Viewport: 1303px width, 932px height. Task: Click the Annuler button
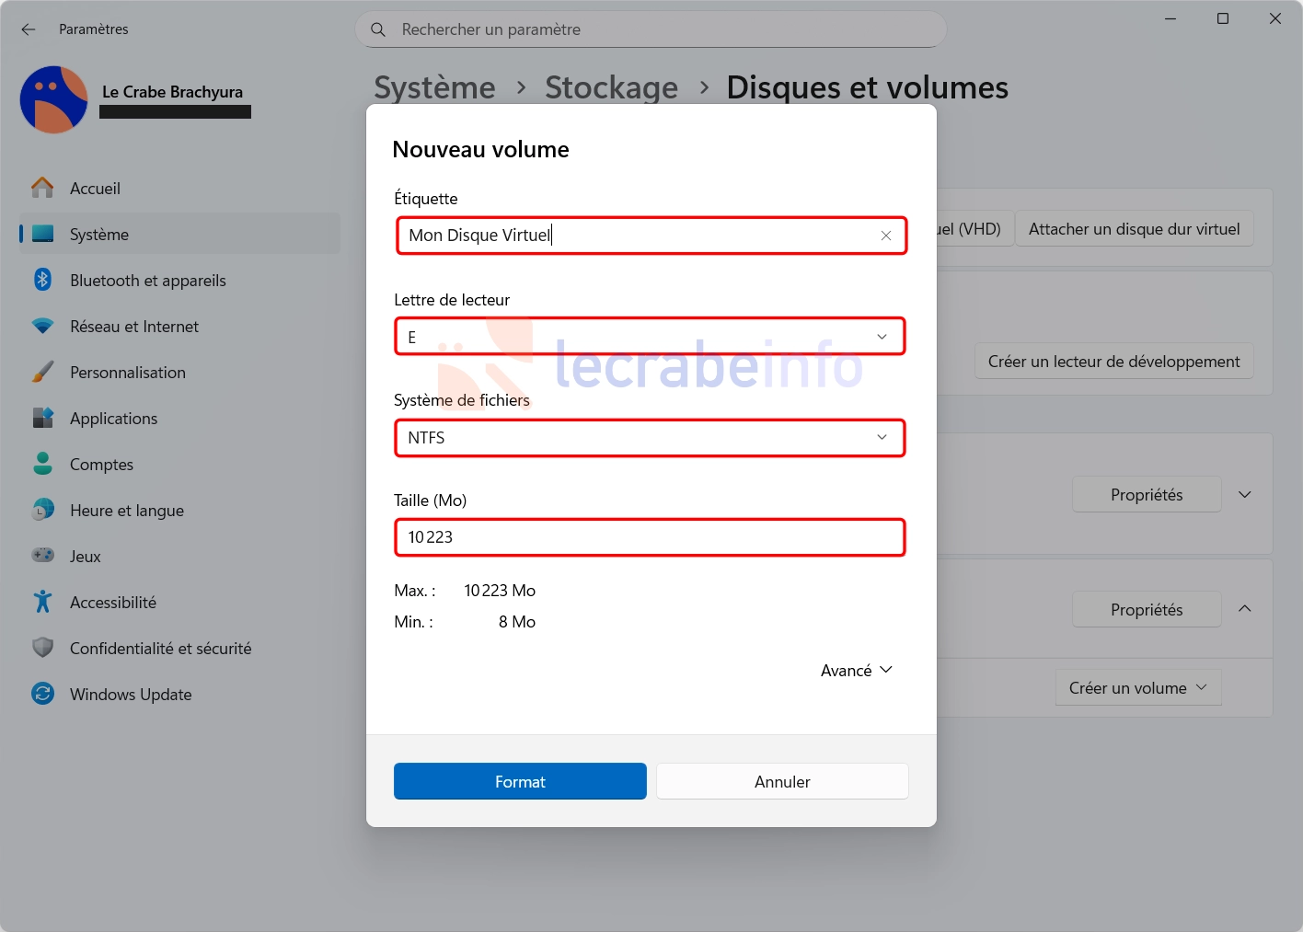coord(782,781)
